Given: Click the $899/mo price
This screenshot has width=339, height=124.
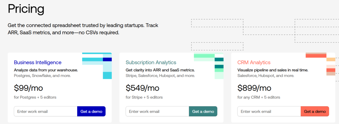Looking at the screenshot, I should pyautogui.click(x=254, y=88).
